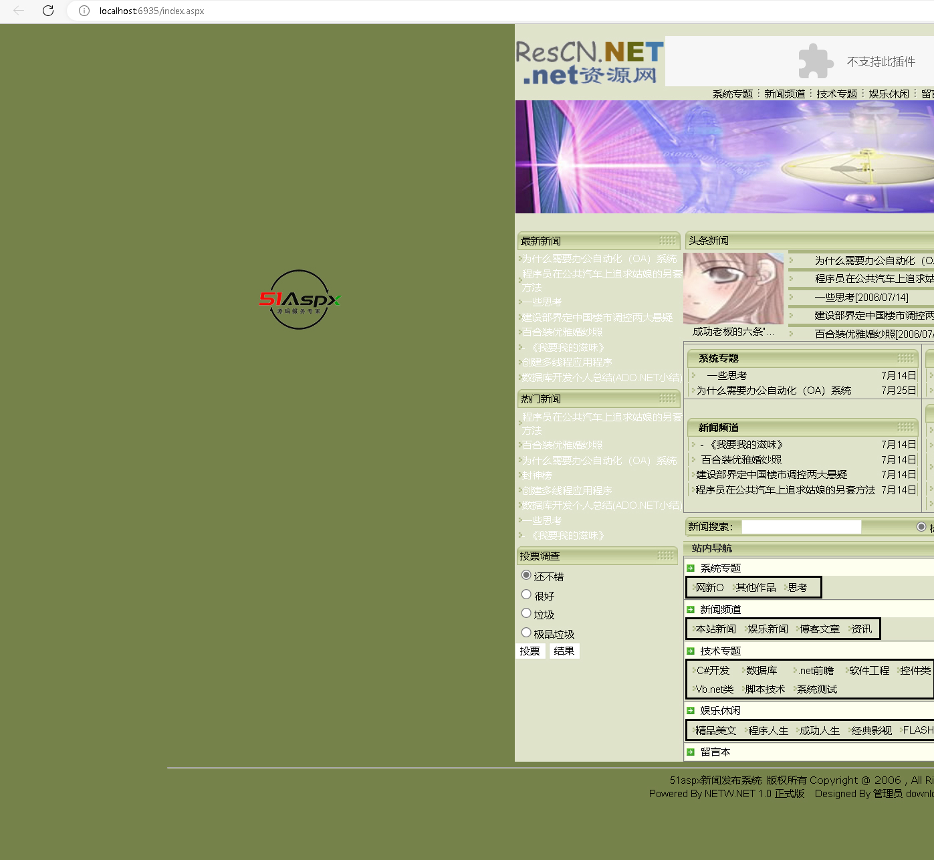This screenshot has height=860, width=934.
Task: Open the 经典影视 category link
Action: tap(872, 731)
